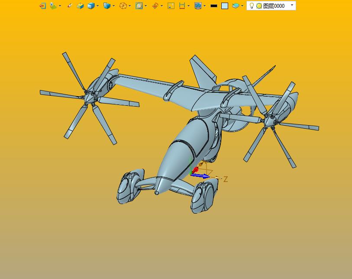Click the light blue fill color swatch

tap(225, 6)
